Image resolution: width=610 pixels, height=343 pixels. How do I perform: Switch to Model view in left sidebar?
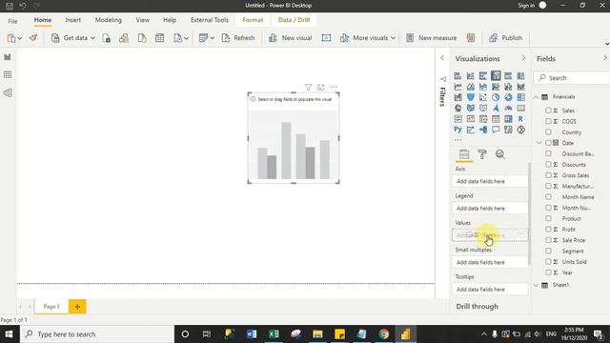point(8,93)
